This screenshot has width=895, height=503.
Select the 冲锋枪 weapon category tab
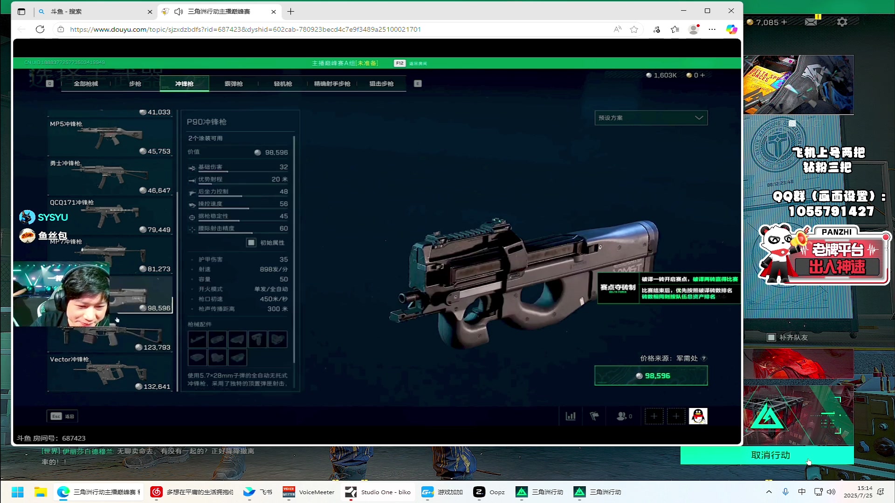tap(184, 84)
